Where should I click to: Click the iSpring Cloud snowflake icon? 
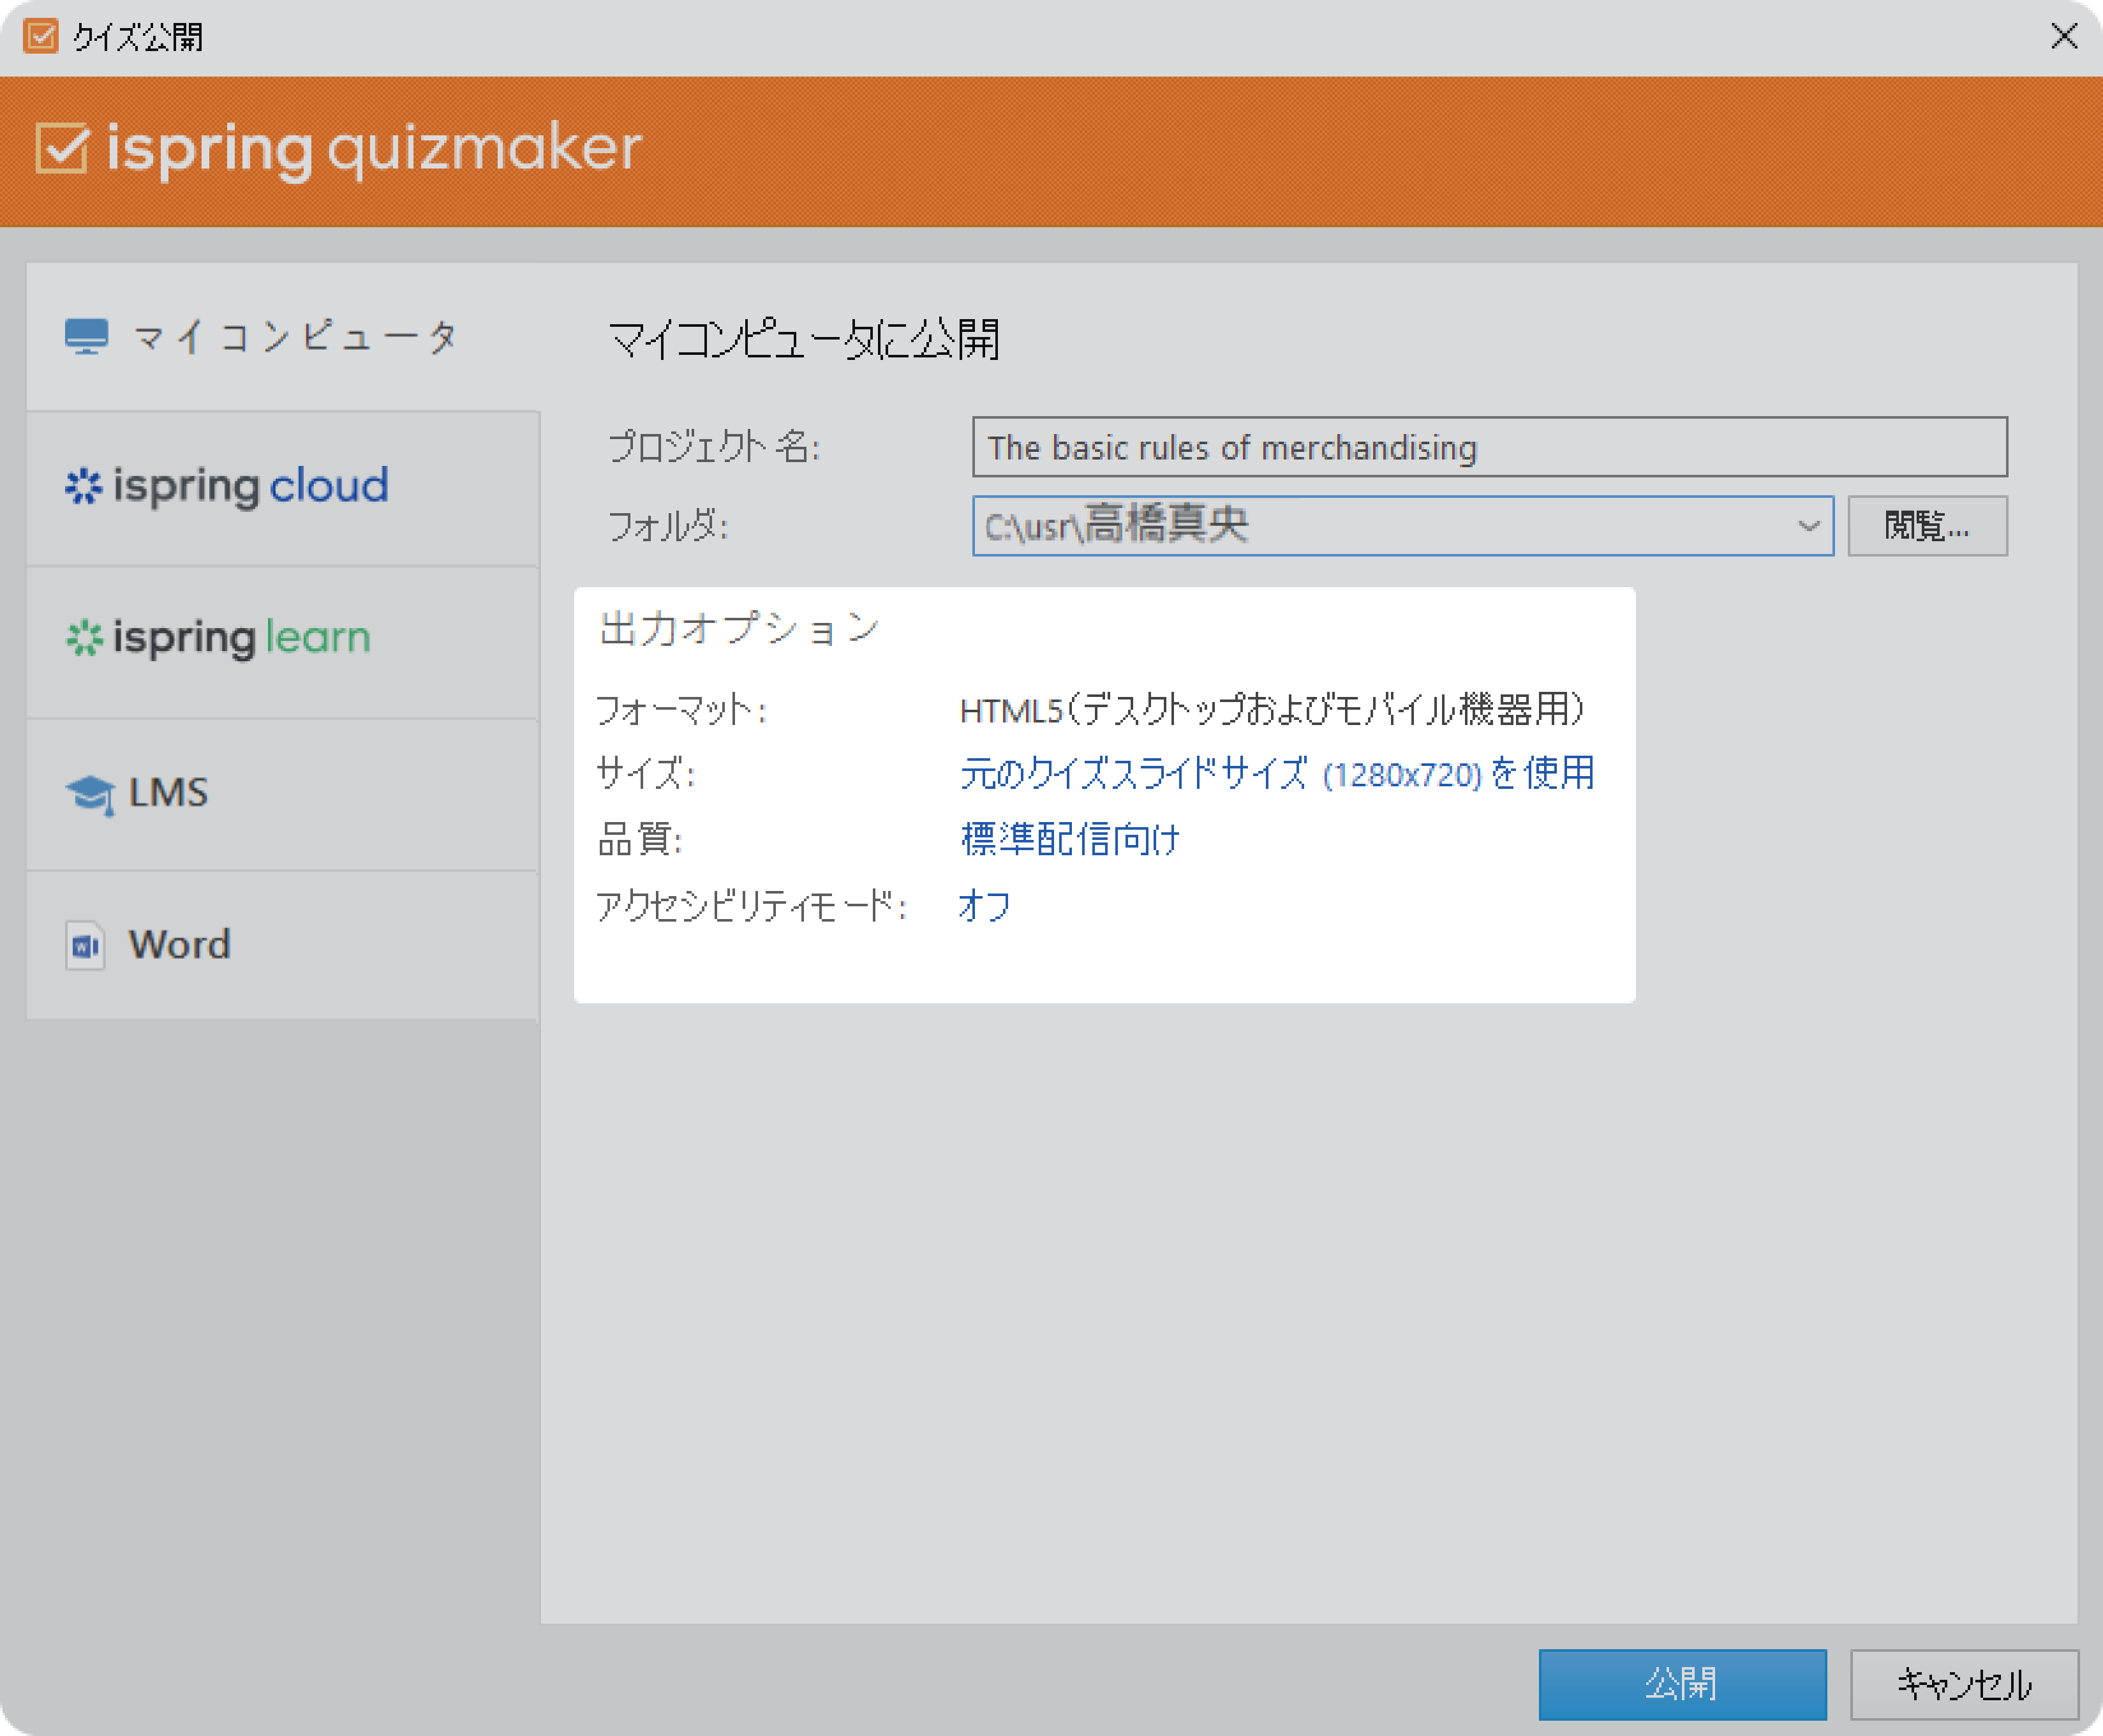coord(84,486)
